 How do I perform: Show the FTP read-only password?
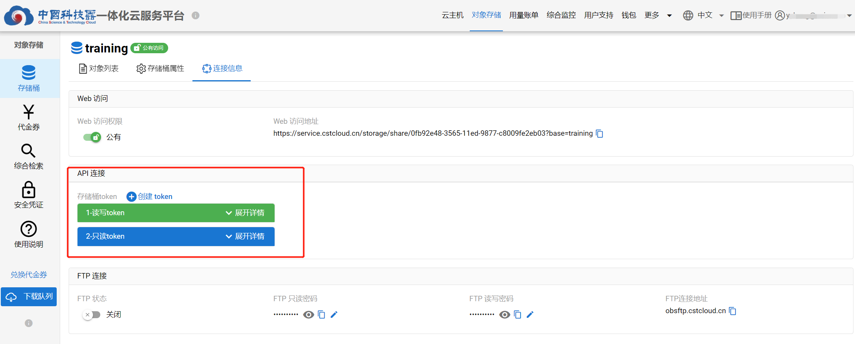pos(309,315)
